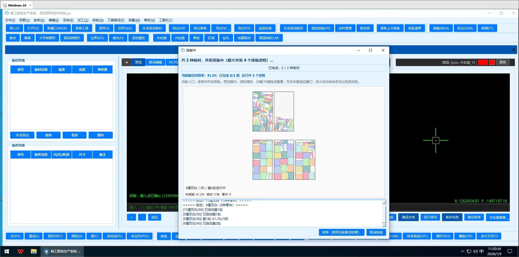Toggle the 路径方向 display button
519x257 pixels.
(x=408, y=217)
